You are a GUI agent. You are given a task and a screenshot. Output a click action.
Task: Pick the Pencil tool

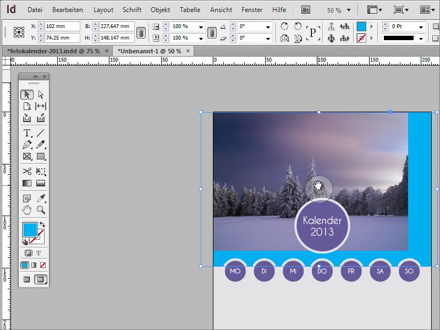(x=41, y=145)
